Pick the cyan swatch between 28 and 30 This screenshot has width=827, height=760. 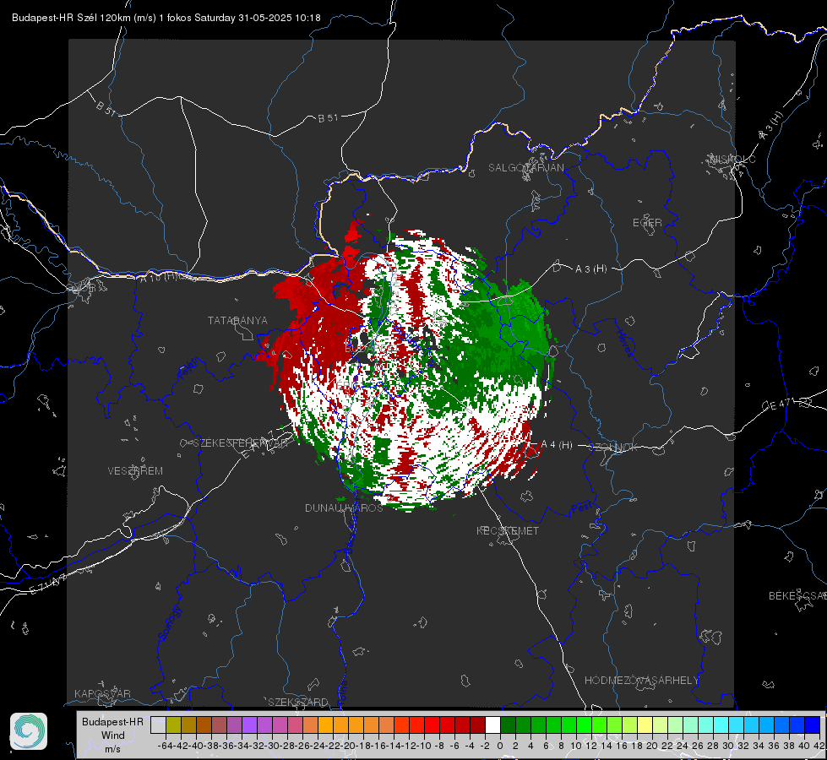pos(721,725)
